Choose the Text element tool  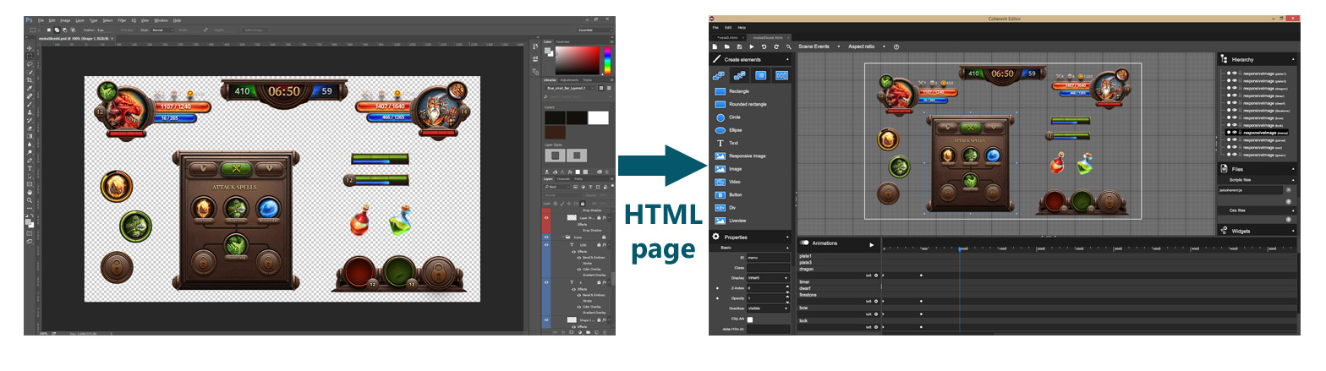click(x=721, y=144)
